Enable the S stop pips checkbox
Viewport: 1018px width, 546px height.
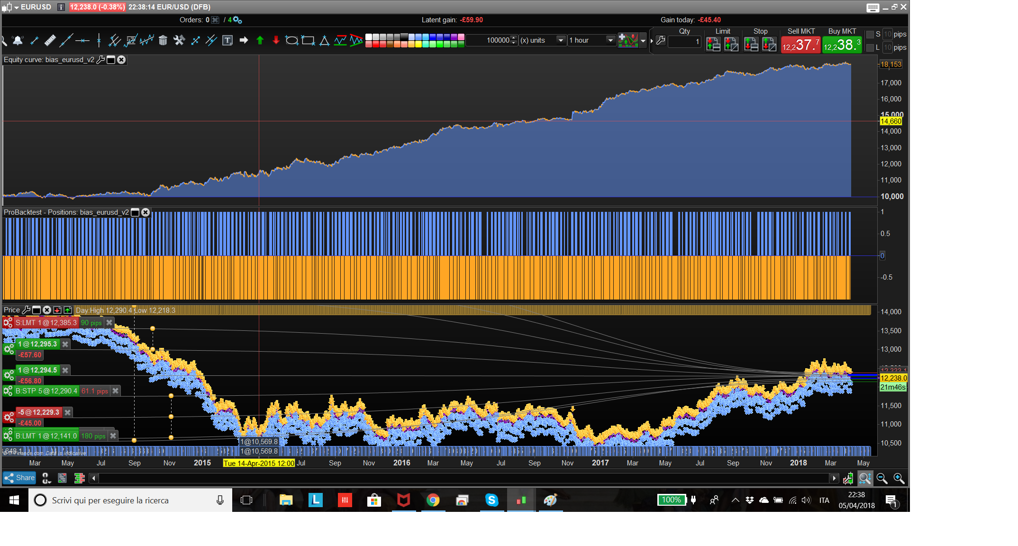(x=870, y=34)
